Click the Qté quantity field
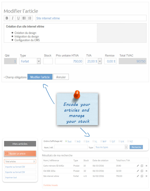The width and height of the screenshot is (150, 191). [x=10, y=61]
